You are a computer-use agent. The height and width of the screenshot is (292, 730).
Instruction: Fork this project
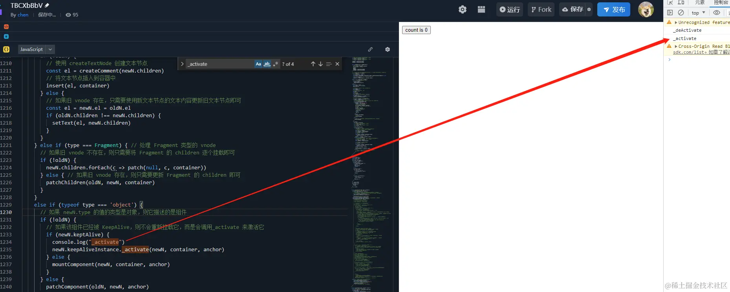tap(541, 9)
